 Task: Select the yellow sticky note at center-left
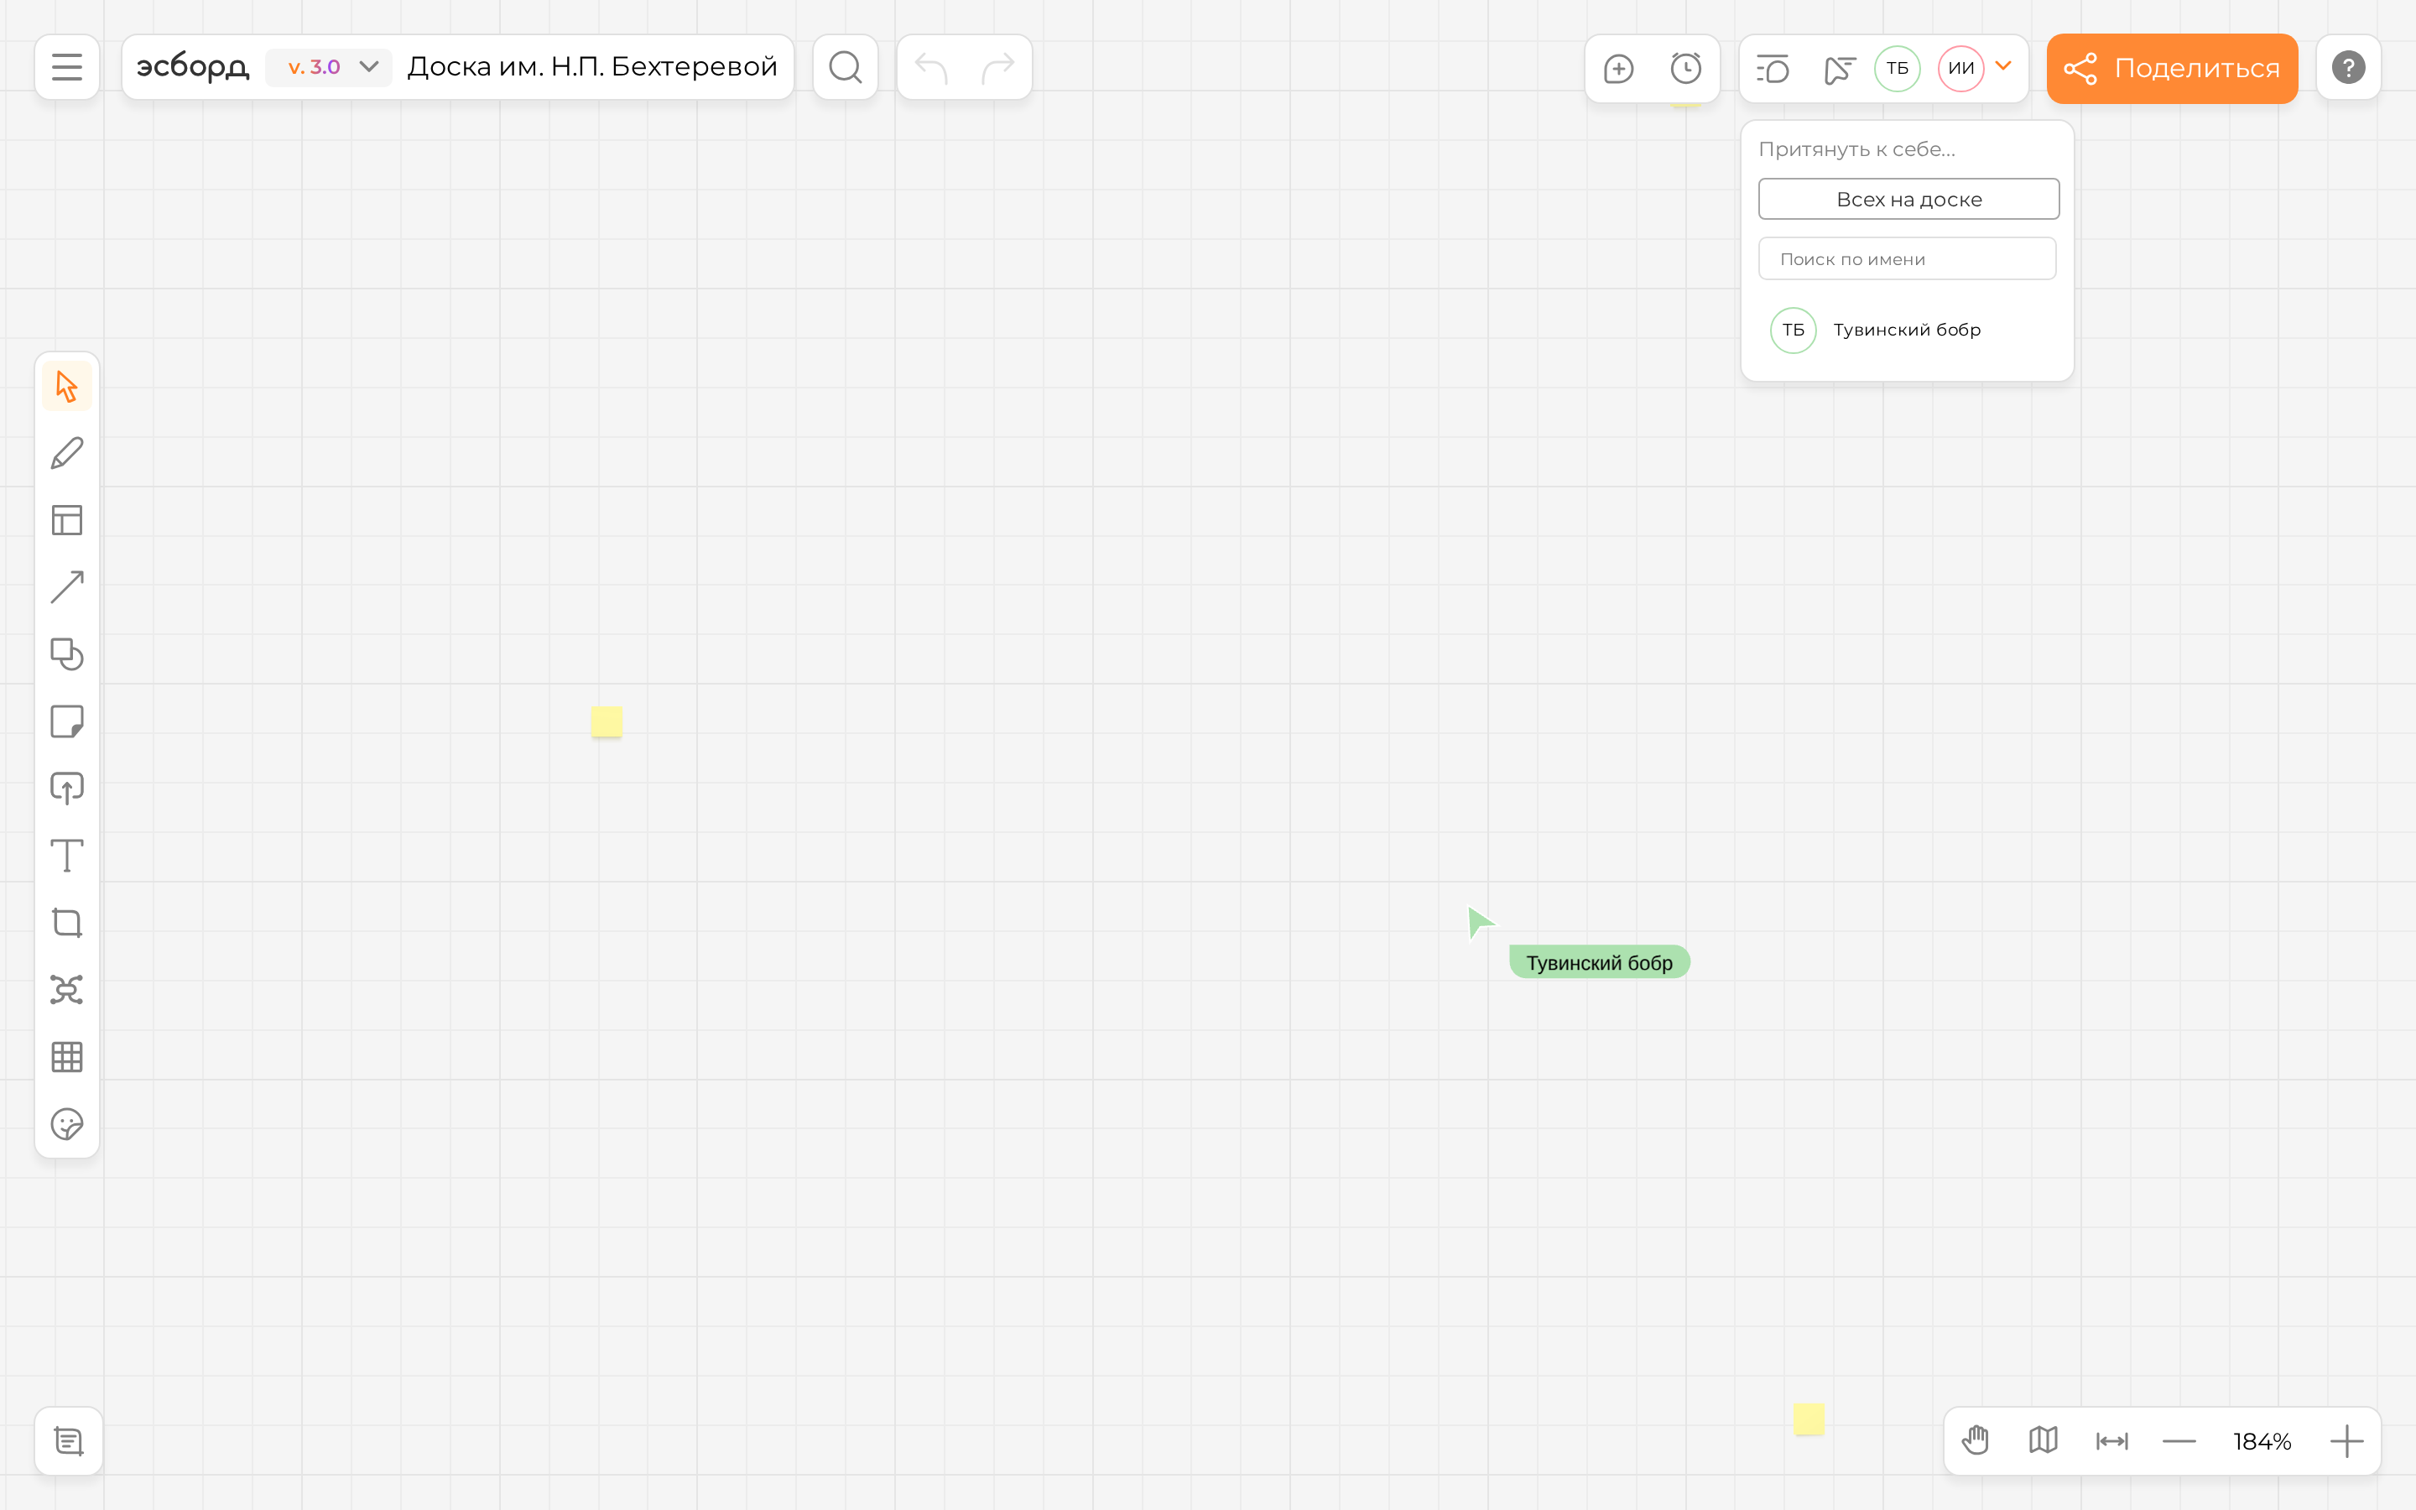607,721
